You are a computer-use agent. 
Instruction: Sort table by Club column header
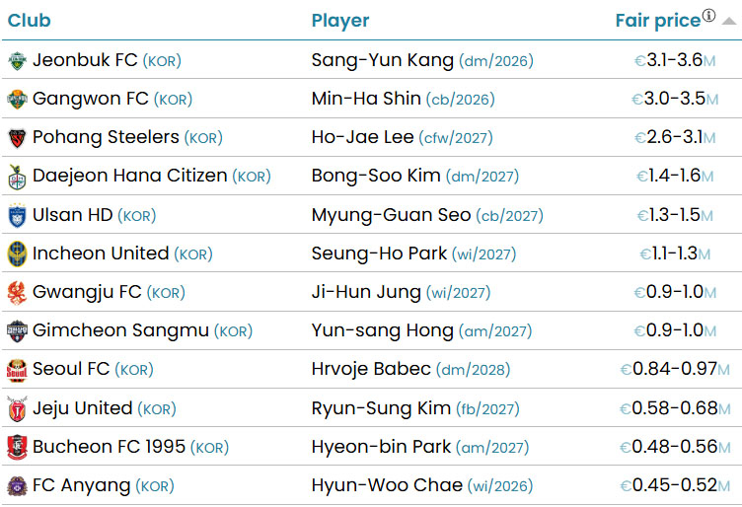[29, 21]
